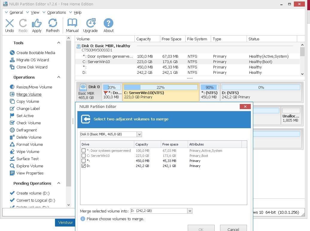Viewport: 310px width, 231px height.
Task: Open the About question-mark icon
Action: (x=109, y=23)
